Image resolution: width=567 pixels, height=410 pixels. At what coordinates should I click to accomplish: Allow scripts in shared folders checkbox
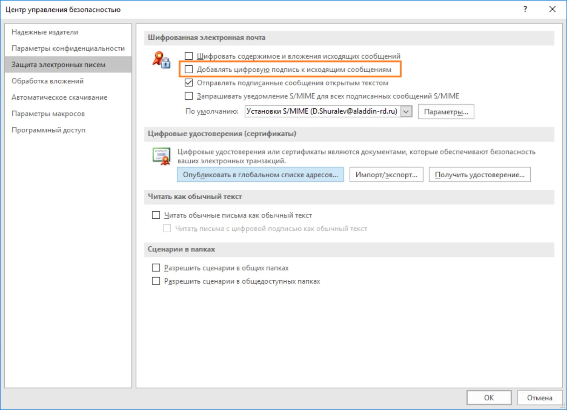click(x=156, y=268)
